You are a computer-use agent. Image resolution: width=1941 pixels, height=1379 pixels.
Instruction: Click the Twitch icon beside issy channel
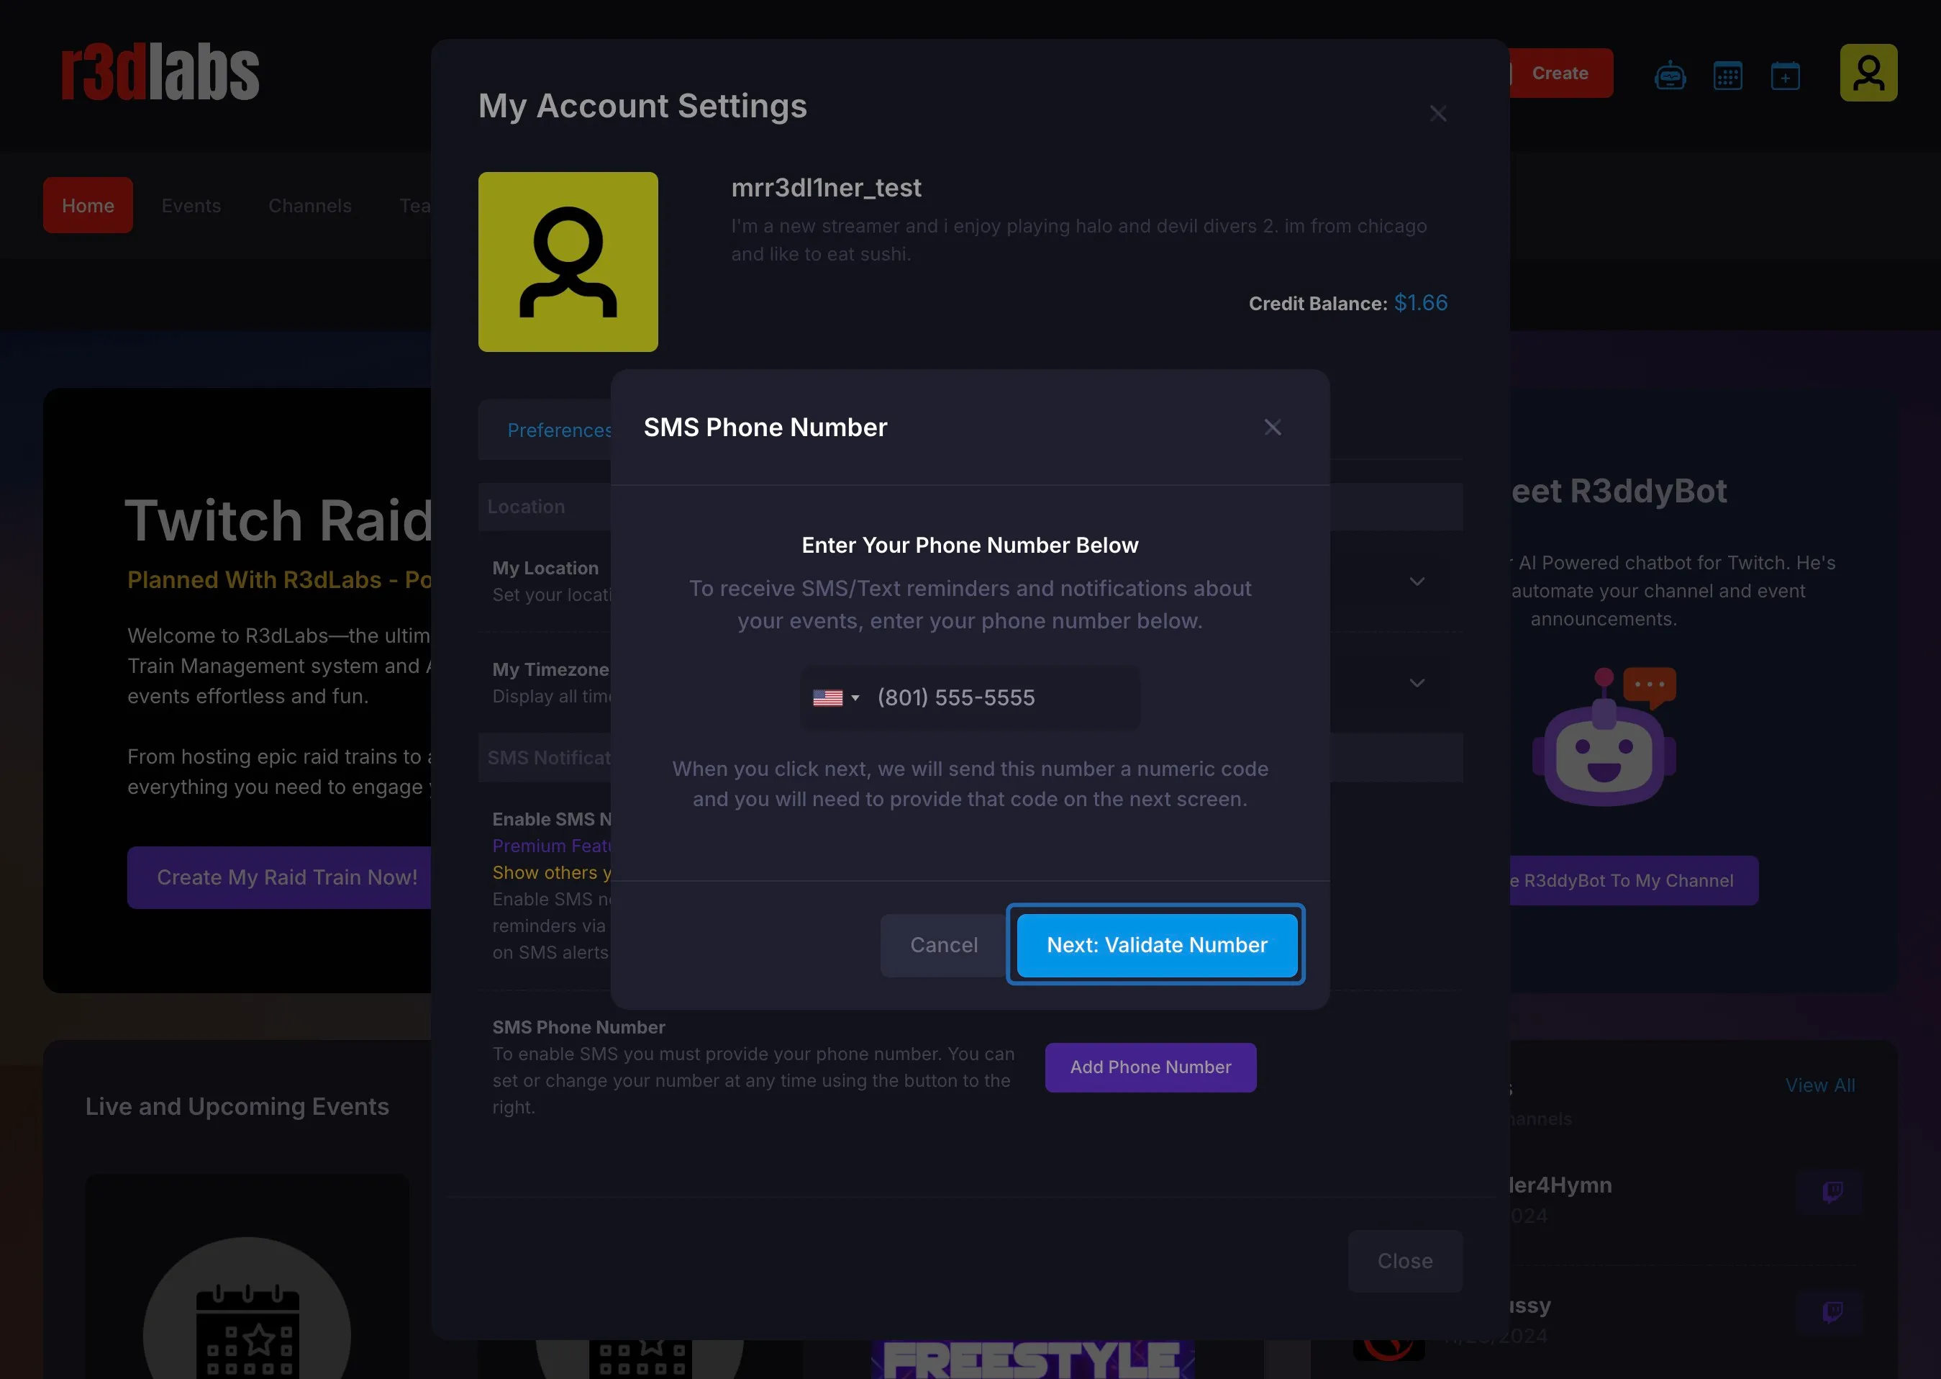[x=1832, y=1312]
